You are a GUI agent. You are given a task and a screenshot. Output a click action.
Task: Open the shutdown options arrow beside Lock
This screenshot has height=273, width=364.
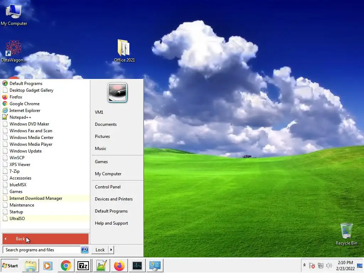click(x=111, y=250)
